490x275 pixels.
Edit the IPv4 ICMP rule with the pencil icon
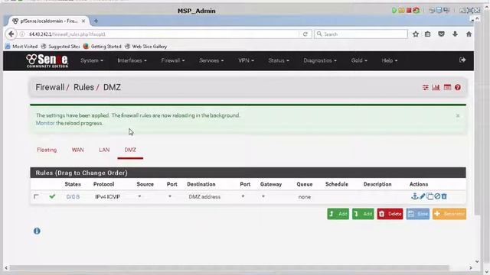(x=422, y=196)
